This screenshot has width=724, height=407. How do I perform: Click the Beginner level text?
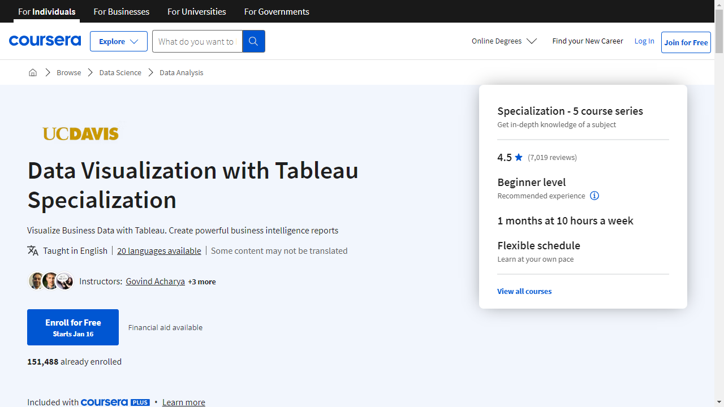point(532,182)
